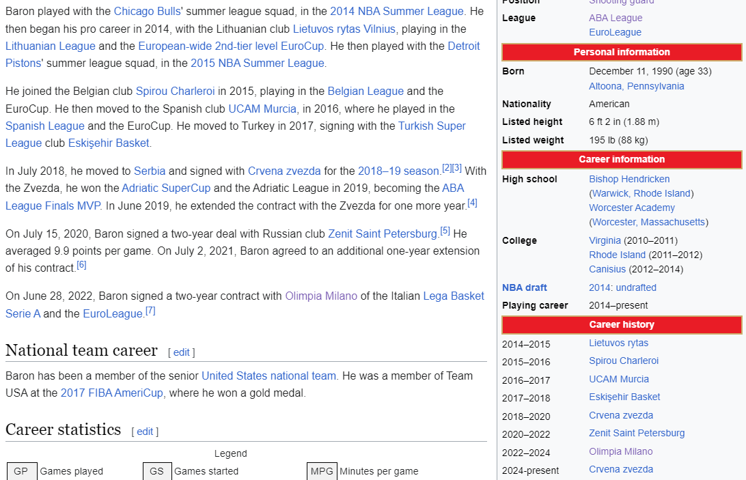Open Lega Basket link text
746x480 pixels.
454,296
